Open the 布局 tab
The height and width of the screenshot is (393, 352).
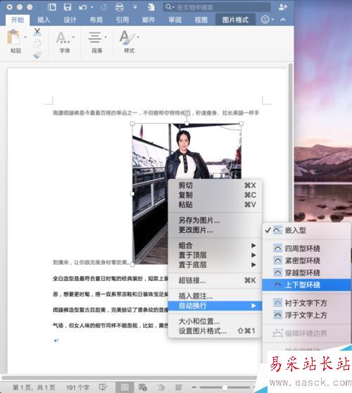pyautogui.click(x=96, y=20)
